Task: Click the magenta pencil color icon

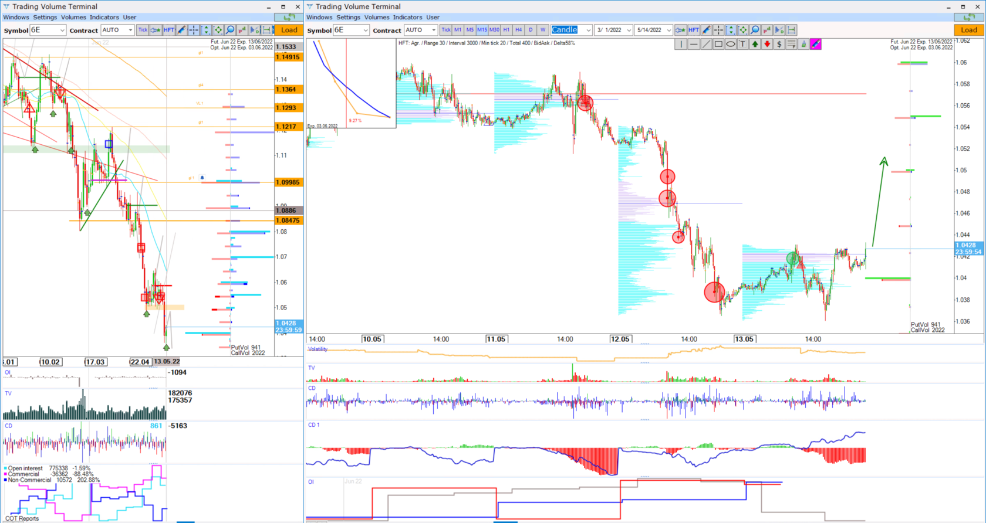Action: click(816, 44)
